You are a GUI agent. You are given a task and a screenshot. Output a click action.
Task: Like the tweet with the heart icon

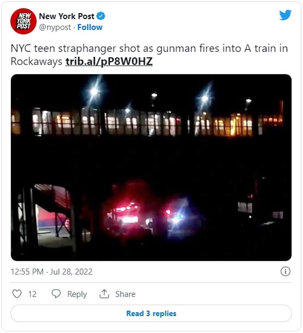[x=17, y=294]
